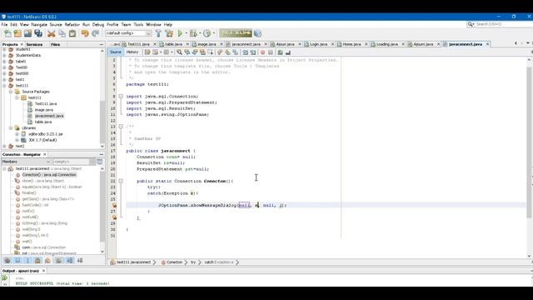533x300 pixels.
Task: Collapse Source Packages tree node
Action: point(11,92)
